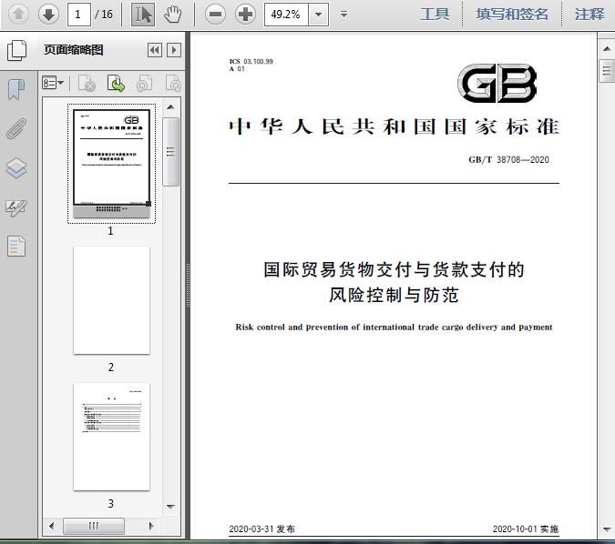615x544 pixels.
Task: Edit the current page number field
Action: click(79, 15)
